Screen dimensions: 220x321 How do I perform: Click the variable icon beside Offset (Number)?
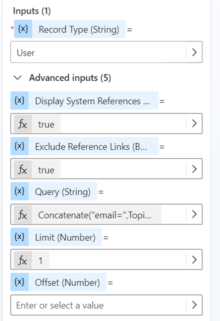click(20, 282)
